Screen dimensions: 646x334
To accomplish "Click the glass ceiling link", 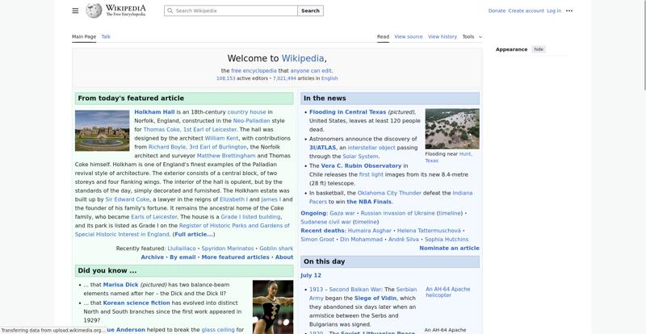I will pos(218,330).
